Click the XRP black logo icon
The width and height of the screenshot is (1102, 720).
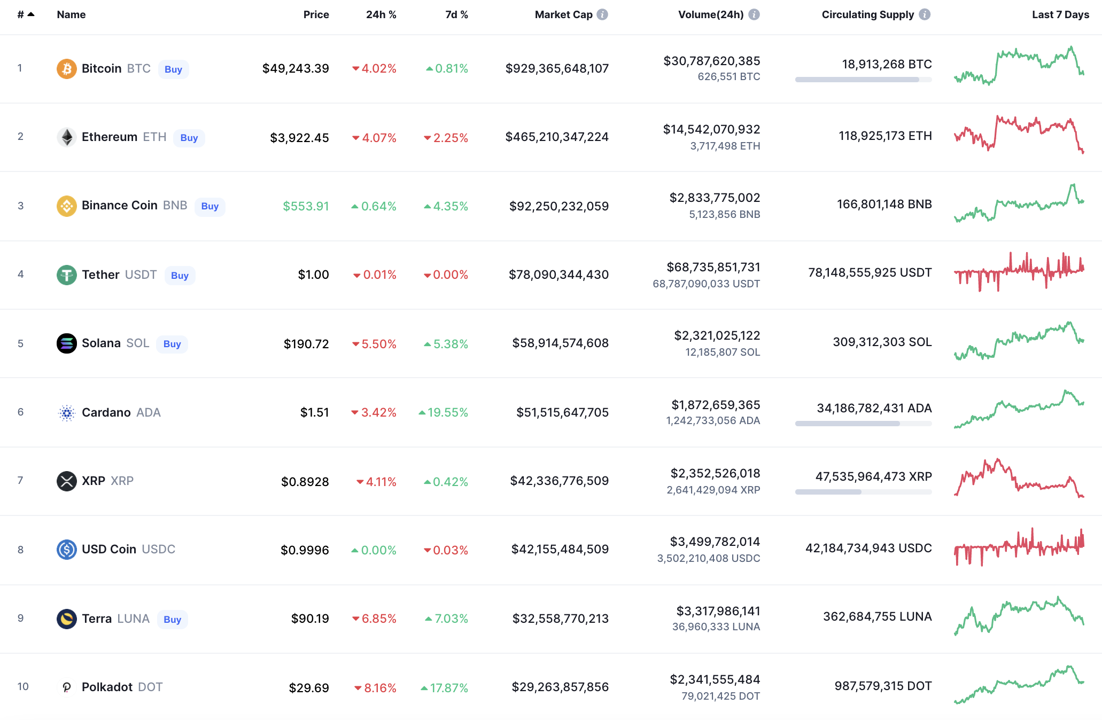(66, 481)
